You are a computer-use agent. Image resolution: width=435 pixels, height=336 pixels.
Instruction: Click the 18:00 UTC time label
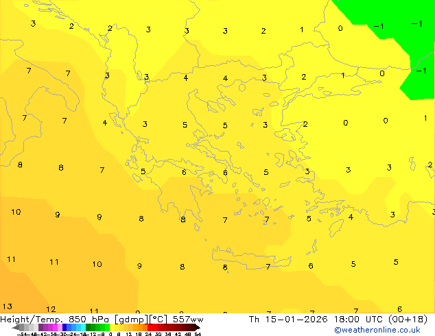tap(360, 320)
